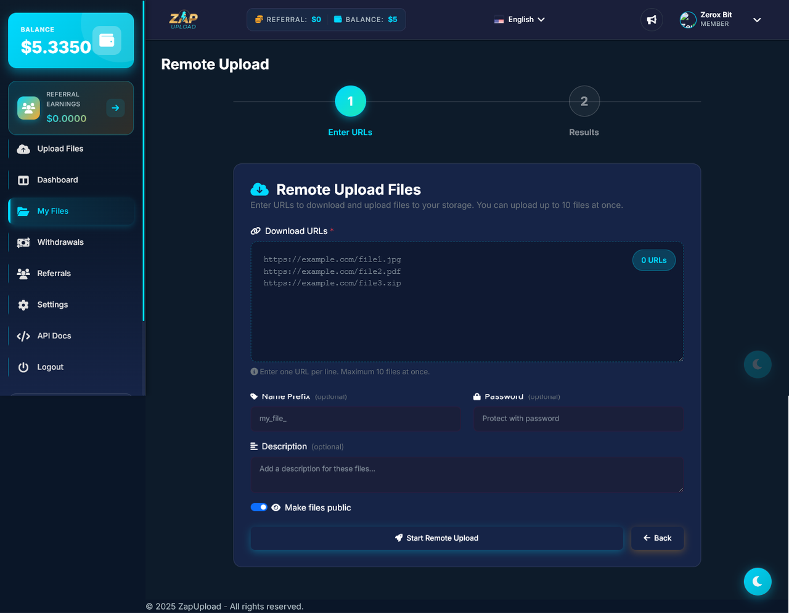The width and height of the screenshot is (789, 614).
Task: Click the referral coins icon in header
Action: click(259, 20)
